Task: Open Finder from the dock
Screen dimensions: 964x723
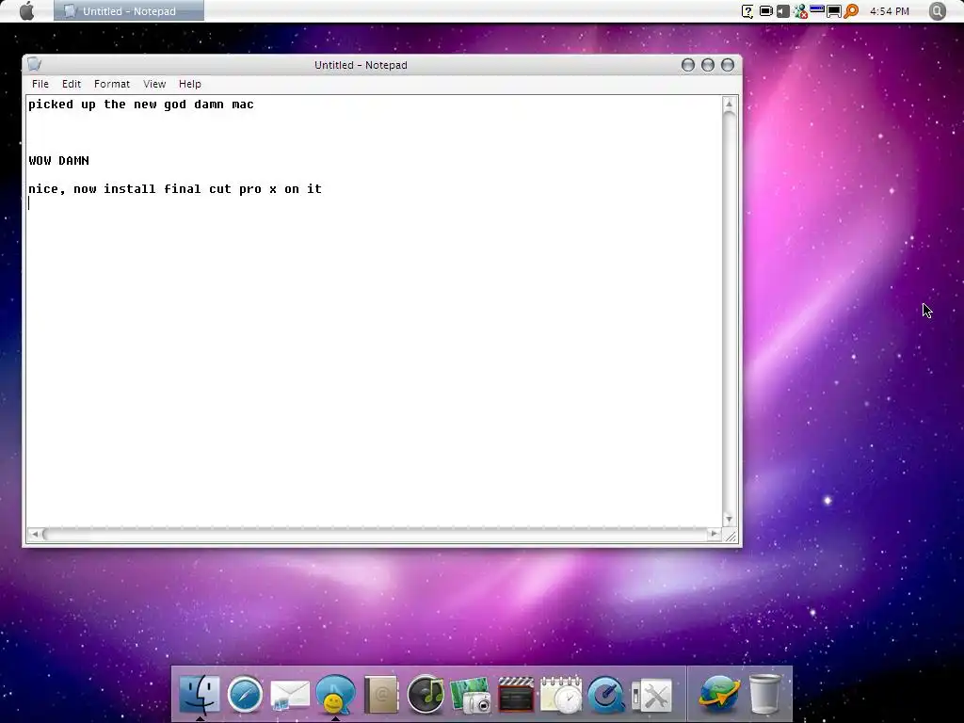Action: 200,695
